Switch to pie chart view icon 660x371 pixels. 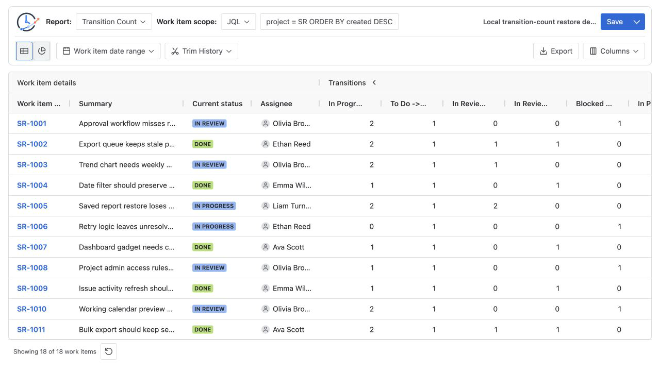point(42,51)
